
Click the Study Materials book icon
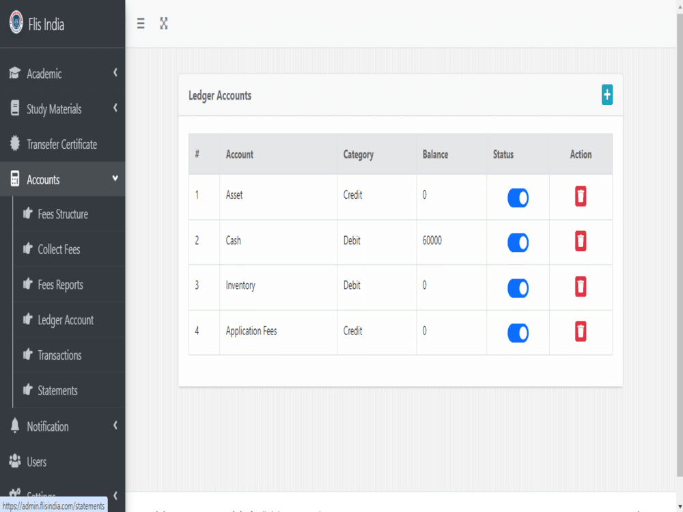click(x=15, y=108)
